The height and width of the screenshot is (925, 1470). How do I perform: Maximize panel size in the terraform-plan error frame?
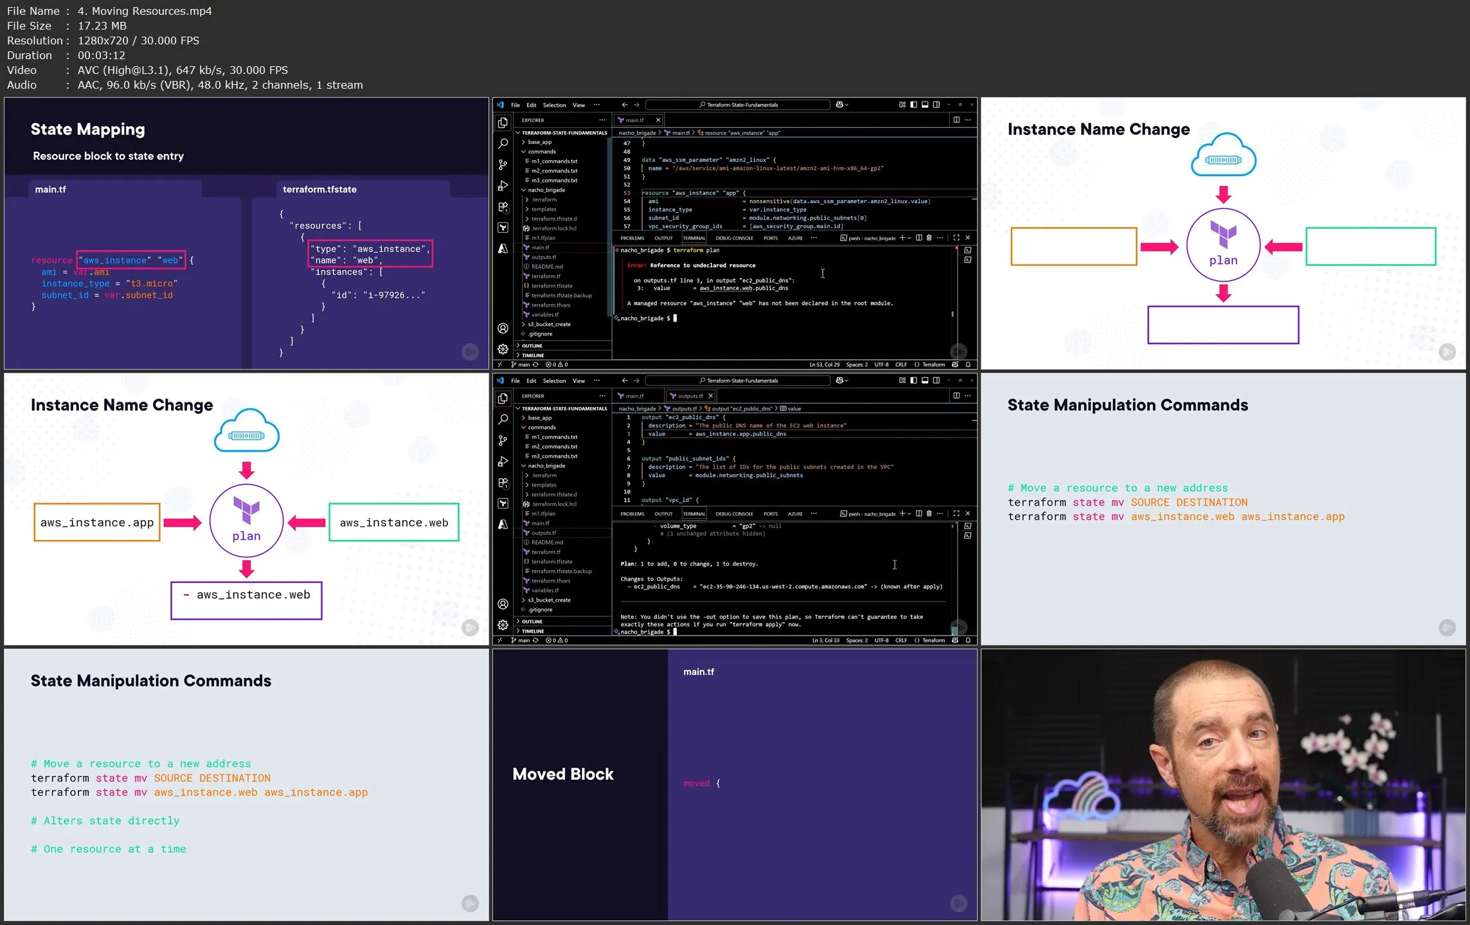tap(956, 238)
